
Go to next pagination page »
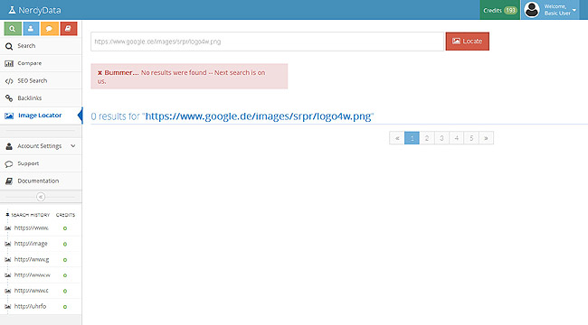pos(486,138)
